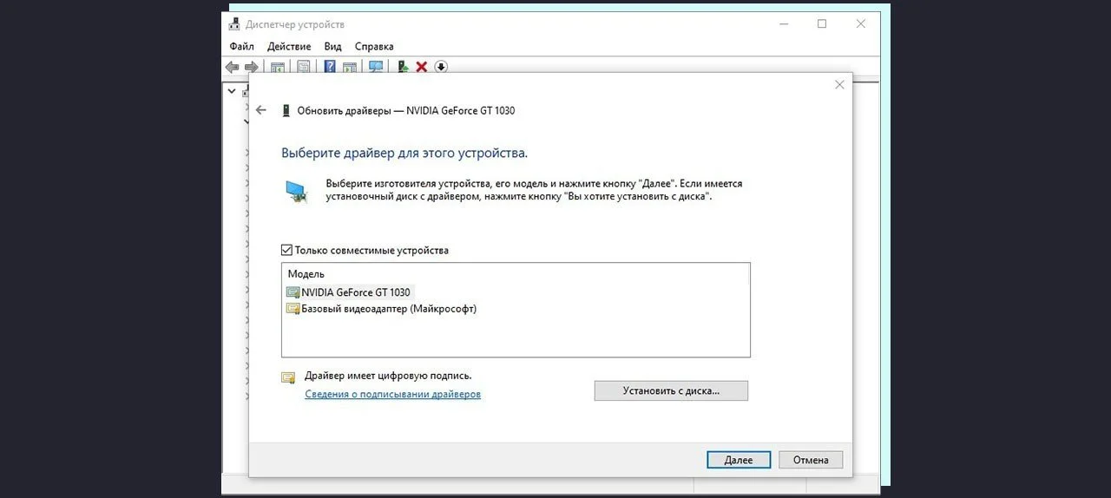Click the Basic video adapter list icon
1111x498 pixels.
tap(293, 308)
